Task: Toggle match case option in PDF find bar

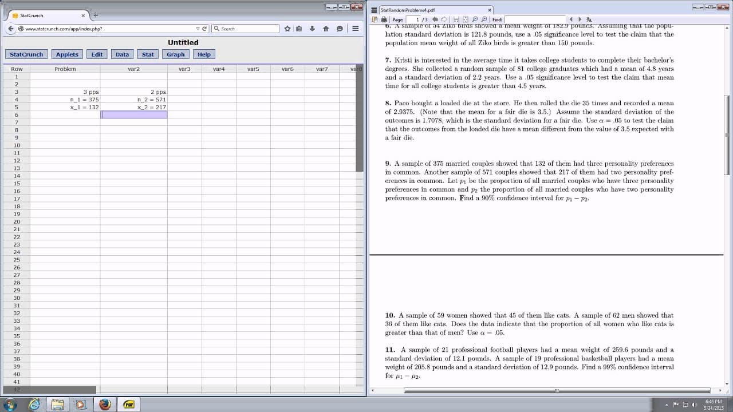Action: [x=589, y=19]
